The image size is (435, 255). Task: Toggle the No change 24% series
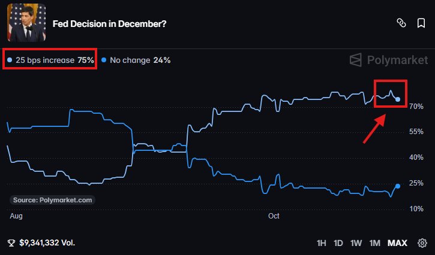click(136, 60)
